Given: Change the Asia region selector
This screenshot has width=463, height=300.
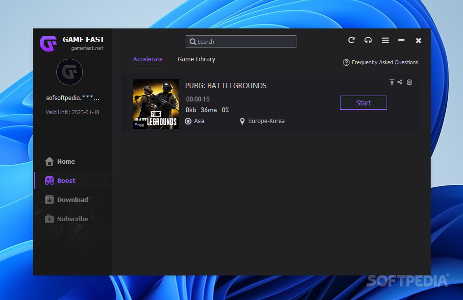Looking at the screenshot, I should click(x=195, y=121).
